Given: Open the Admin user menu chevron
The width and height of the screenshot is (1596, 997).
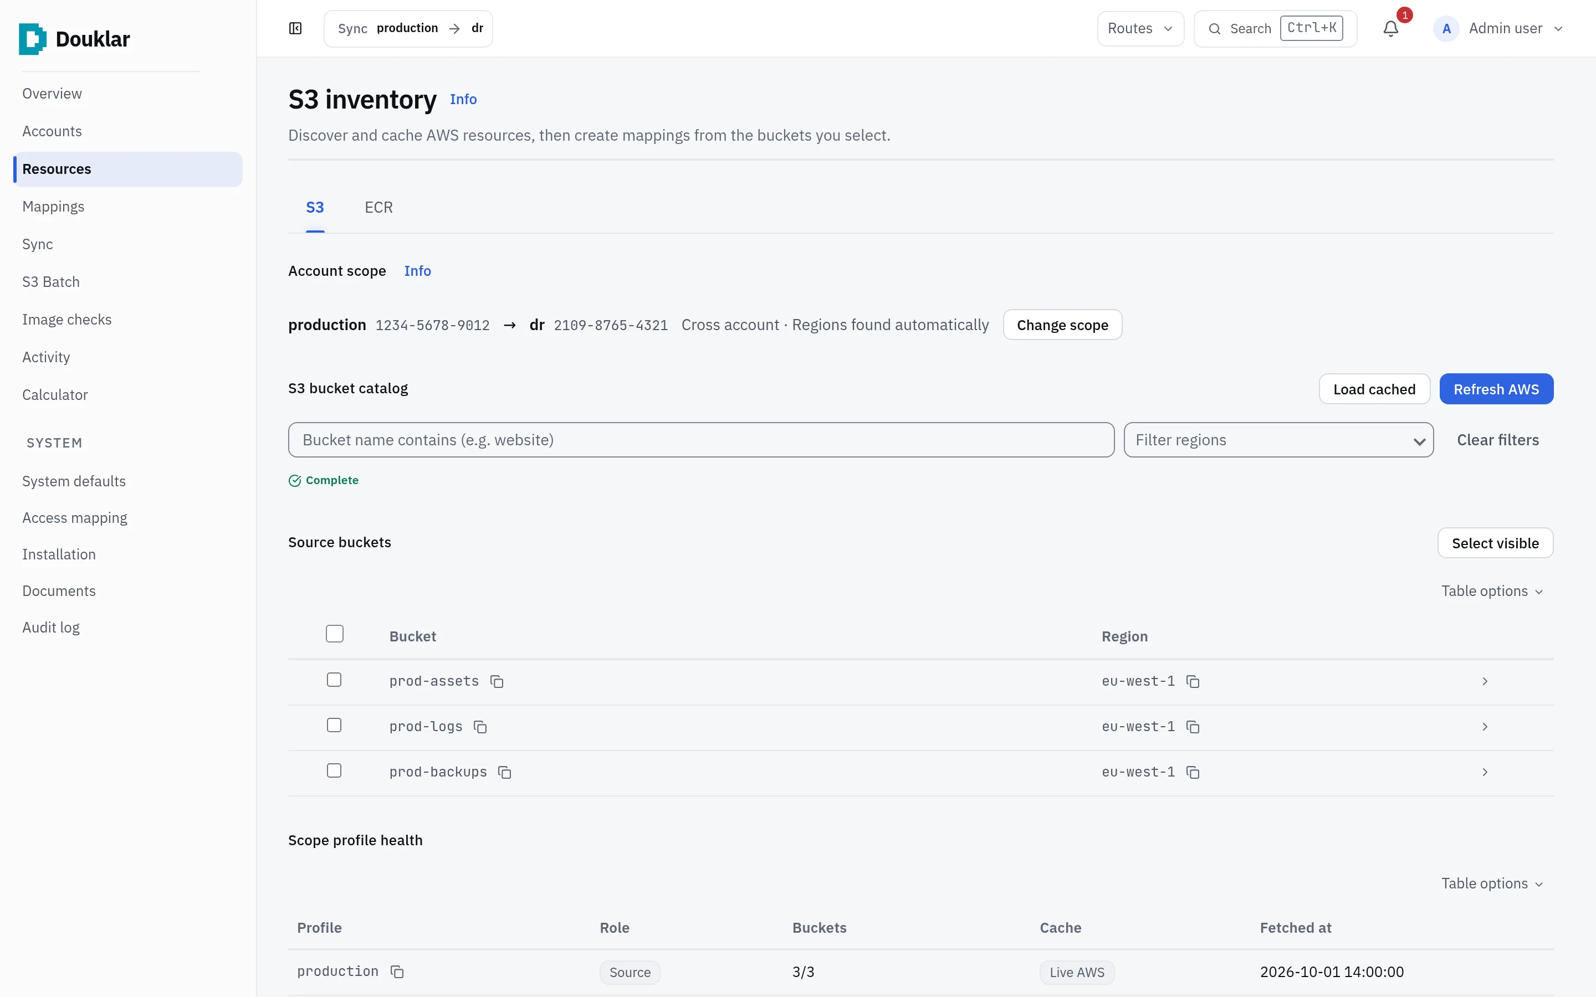Looking at the screenshot, I should point(1558,28).
